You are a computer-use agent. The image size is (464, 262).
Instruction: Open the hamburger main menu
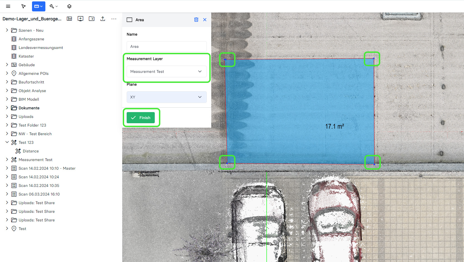[8, 6]
